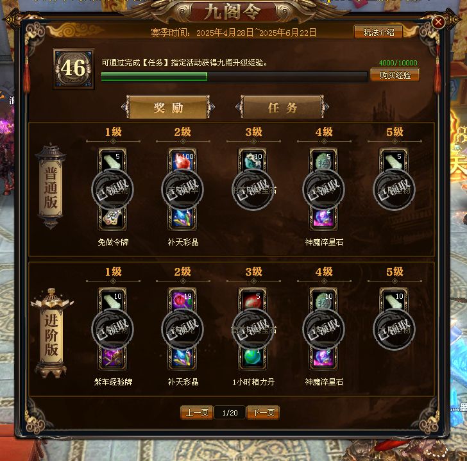Select the rose icon with count 19
Image resolution: width=467 pixels, height=461 pixels.
point(182,301)
